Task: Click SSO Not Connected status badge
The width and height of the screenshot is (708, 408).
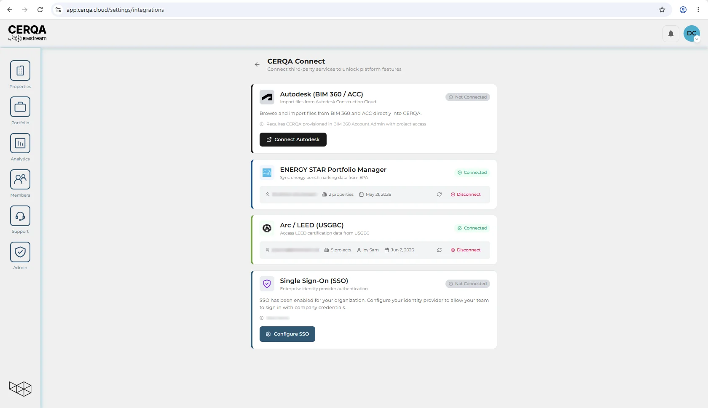Action: [468, 284]
